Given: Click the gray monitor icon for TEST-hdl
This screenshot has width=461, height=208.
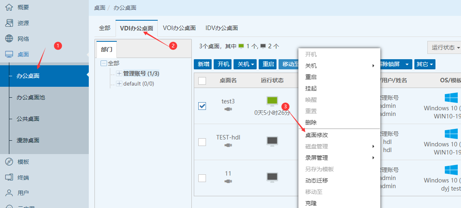Looking at the screenshot, I should click(272, 141).
